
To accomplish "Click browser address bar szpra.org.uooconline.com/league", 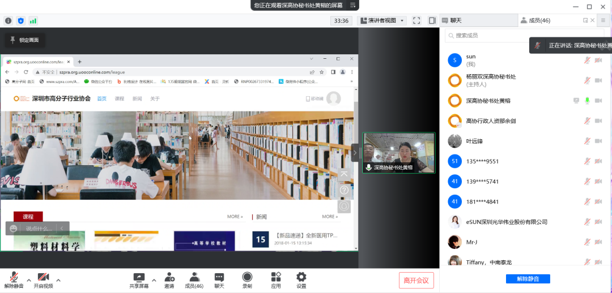I will [92, 72].
